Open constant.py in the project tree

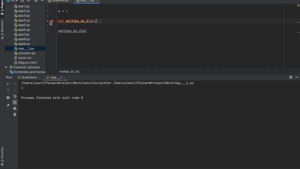(x=25, y=53)
